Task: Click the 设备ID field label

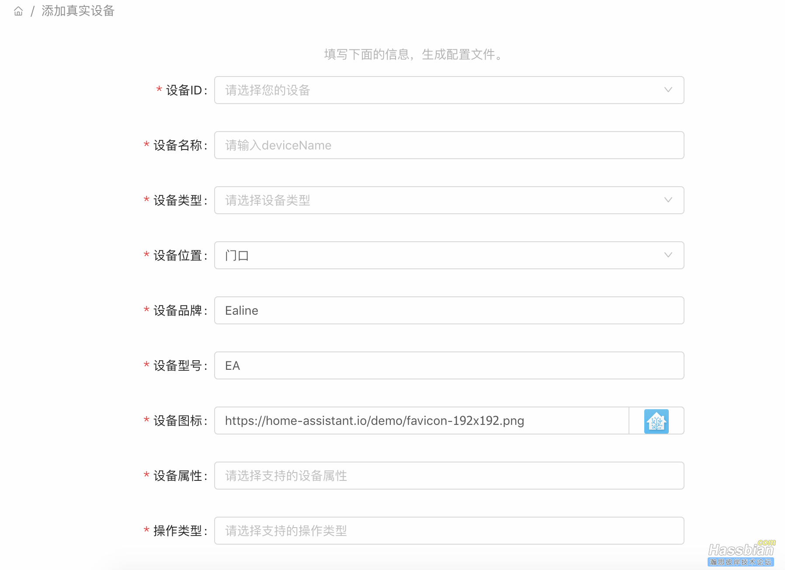Action: coord(186,90)
